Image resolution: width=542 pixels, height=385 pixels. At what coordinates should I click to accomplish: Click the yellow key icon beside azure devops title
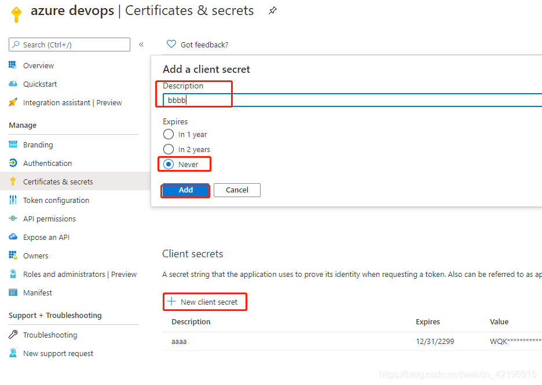[x=16, y=14]
